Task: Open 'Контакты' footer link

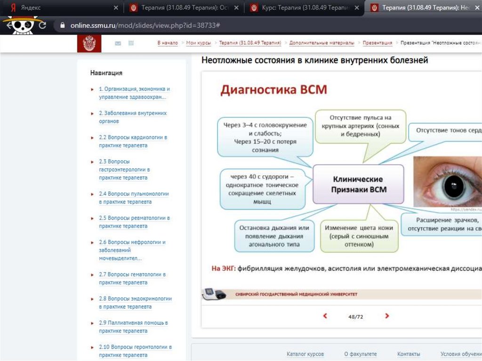Action: [x=409, y=354]
